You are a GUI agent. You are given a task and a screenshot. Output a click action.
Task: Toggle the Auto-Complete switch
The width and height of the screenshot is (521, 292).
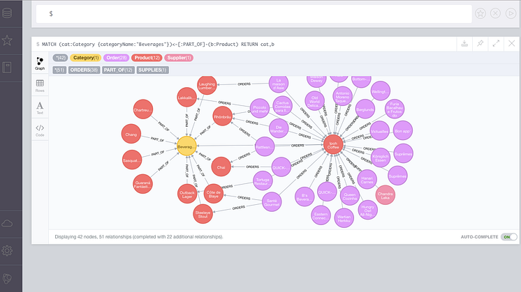point(509,237)
